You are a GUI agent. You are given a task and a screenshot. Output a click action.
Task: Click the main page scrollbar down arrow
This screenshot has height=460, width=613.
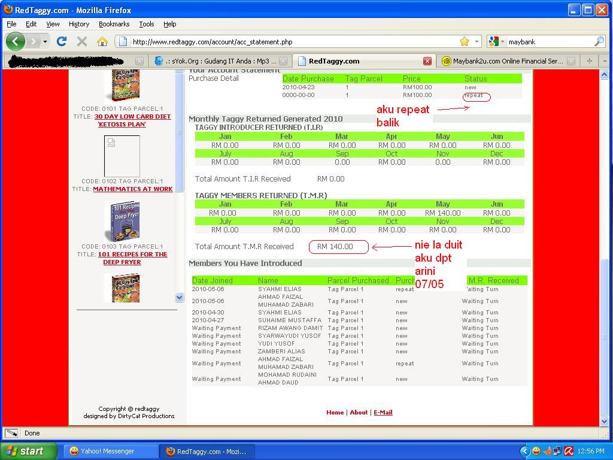click(x=604, y=421)
